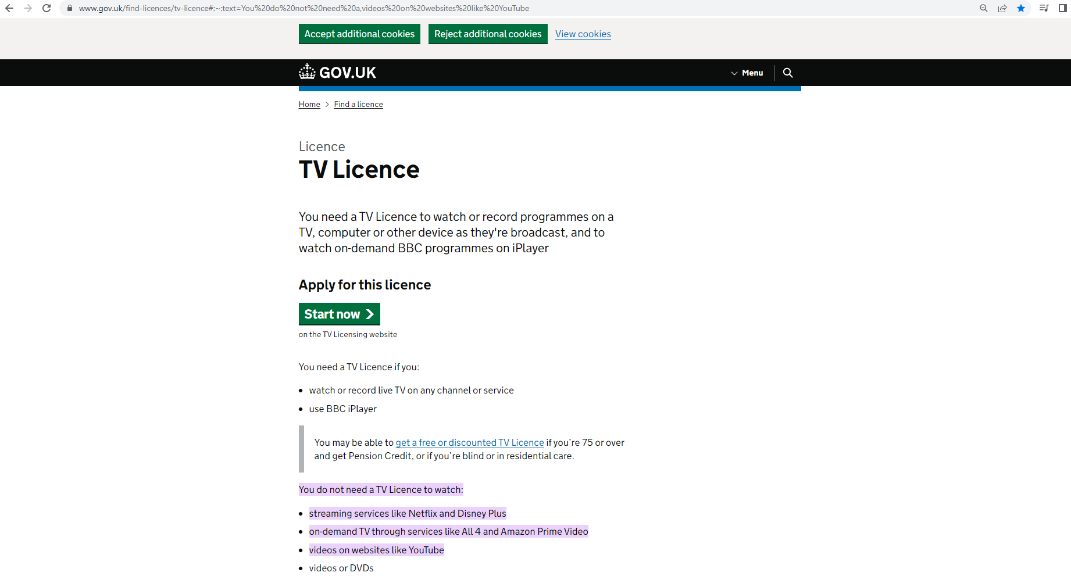The width and height of the screenshot is (1071, 576).
Task: Click the 'on the TV Licensing website' text
Action: 348,335
